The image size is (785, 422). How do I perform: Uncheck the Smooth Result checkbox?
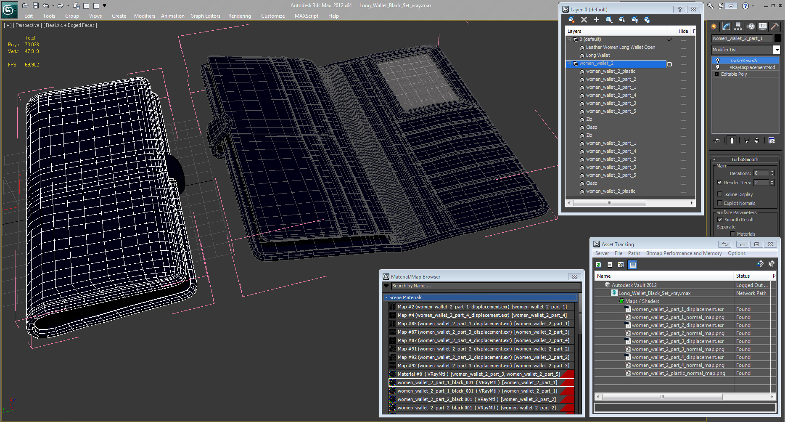point(720,220)
